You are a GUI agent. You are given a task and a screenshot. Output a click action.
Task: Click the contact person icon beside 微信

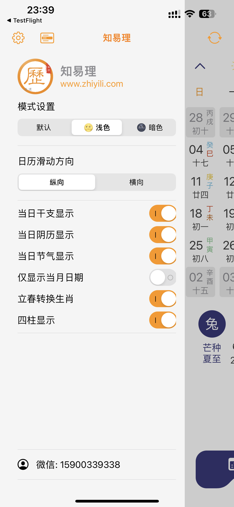click(23, 464)
